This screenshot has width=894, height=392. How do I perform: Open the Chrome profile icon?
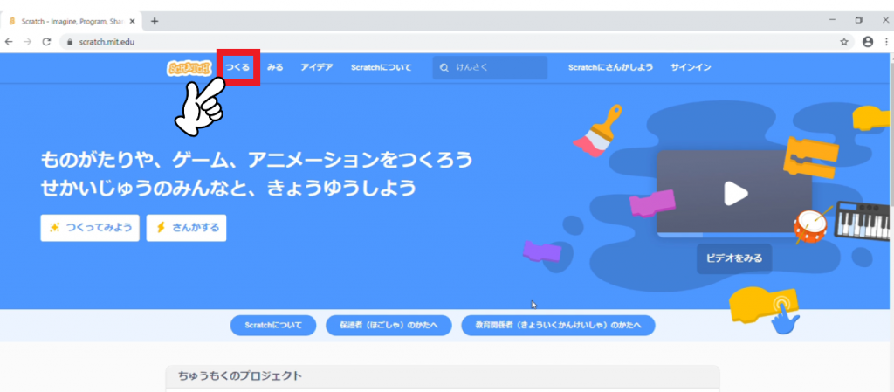point(868,42)
